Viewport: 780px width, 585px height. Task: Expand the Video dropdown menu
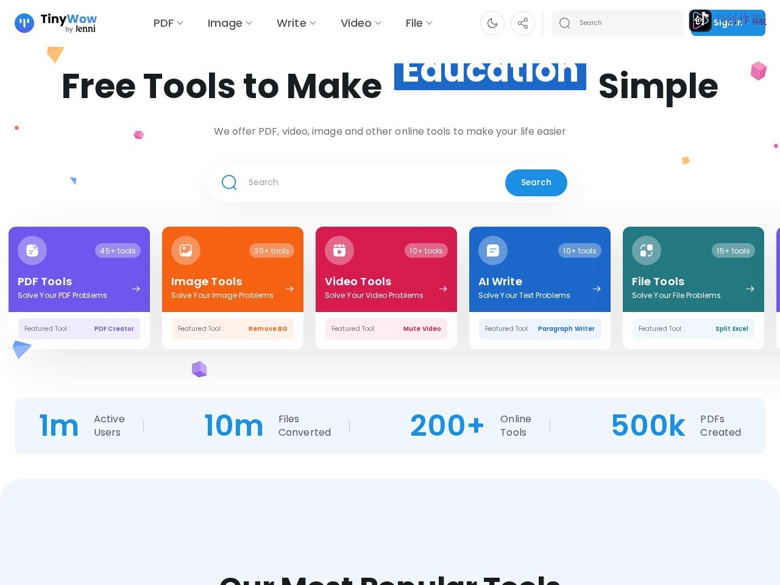(x=361, y=23)
